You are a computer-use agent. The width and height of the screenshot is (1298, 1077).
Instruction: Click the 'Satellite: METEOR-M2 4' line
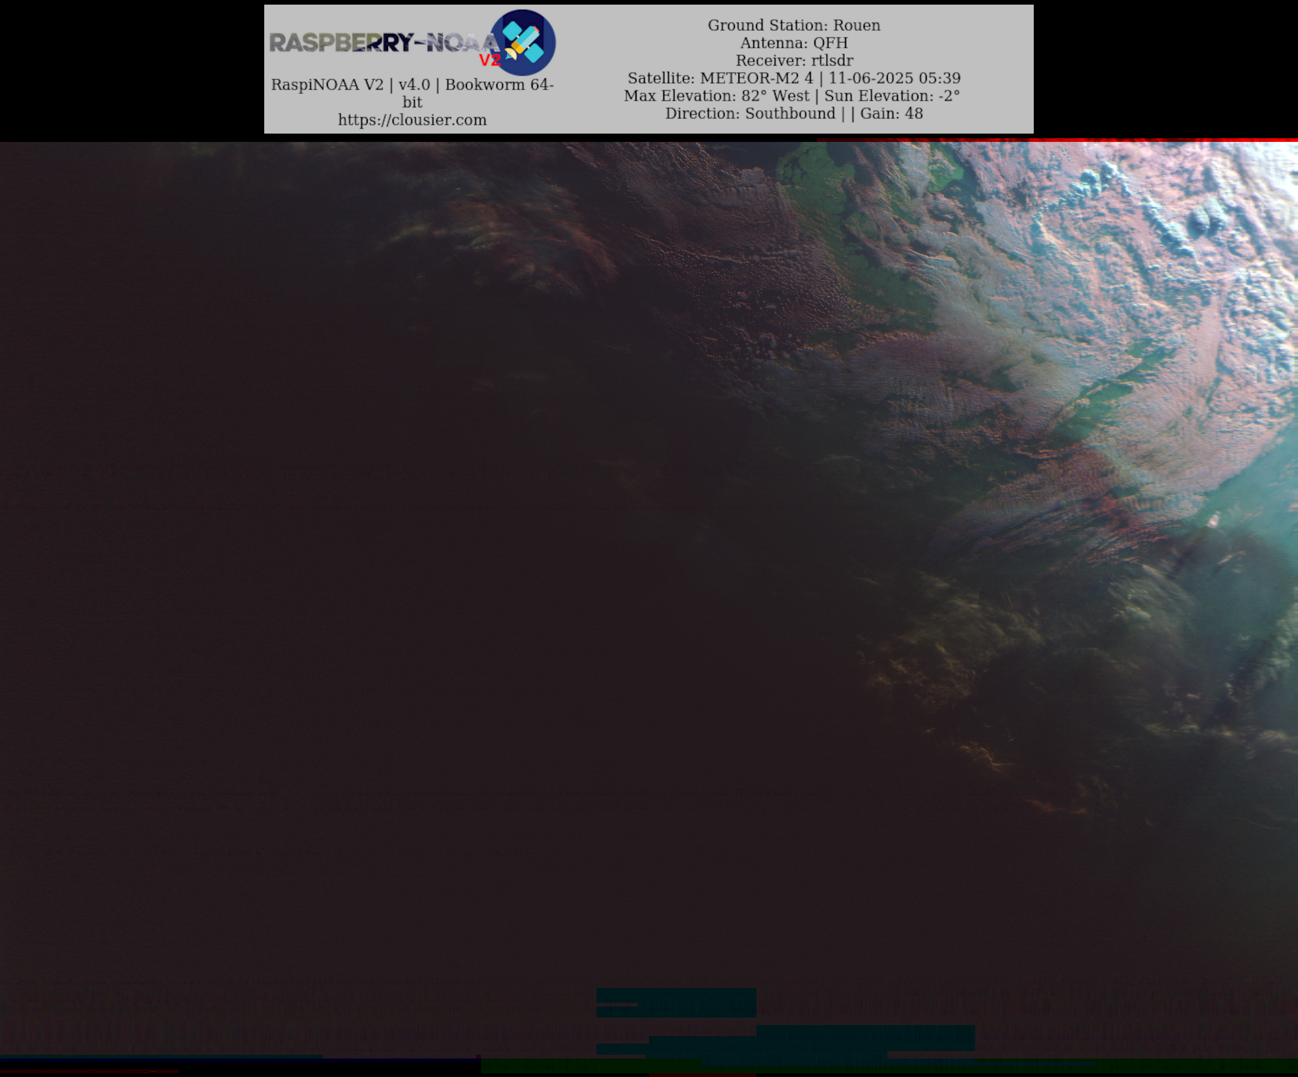tap(794, 78)
